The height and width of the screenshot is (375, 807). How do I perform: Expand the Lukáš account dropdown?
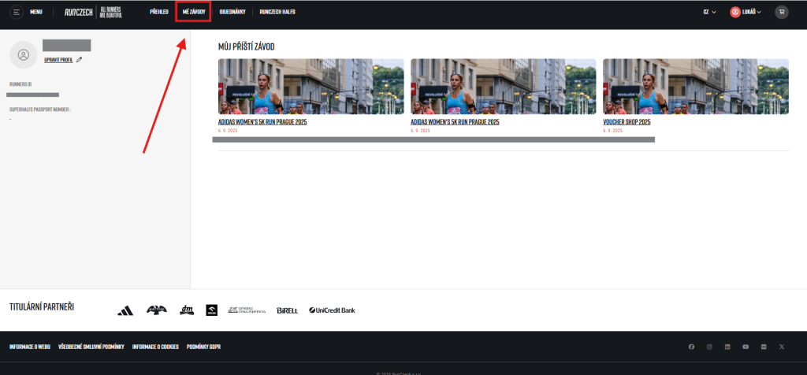[x=751, y=12]
